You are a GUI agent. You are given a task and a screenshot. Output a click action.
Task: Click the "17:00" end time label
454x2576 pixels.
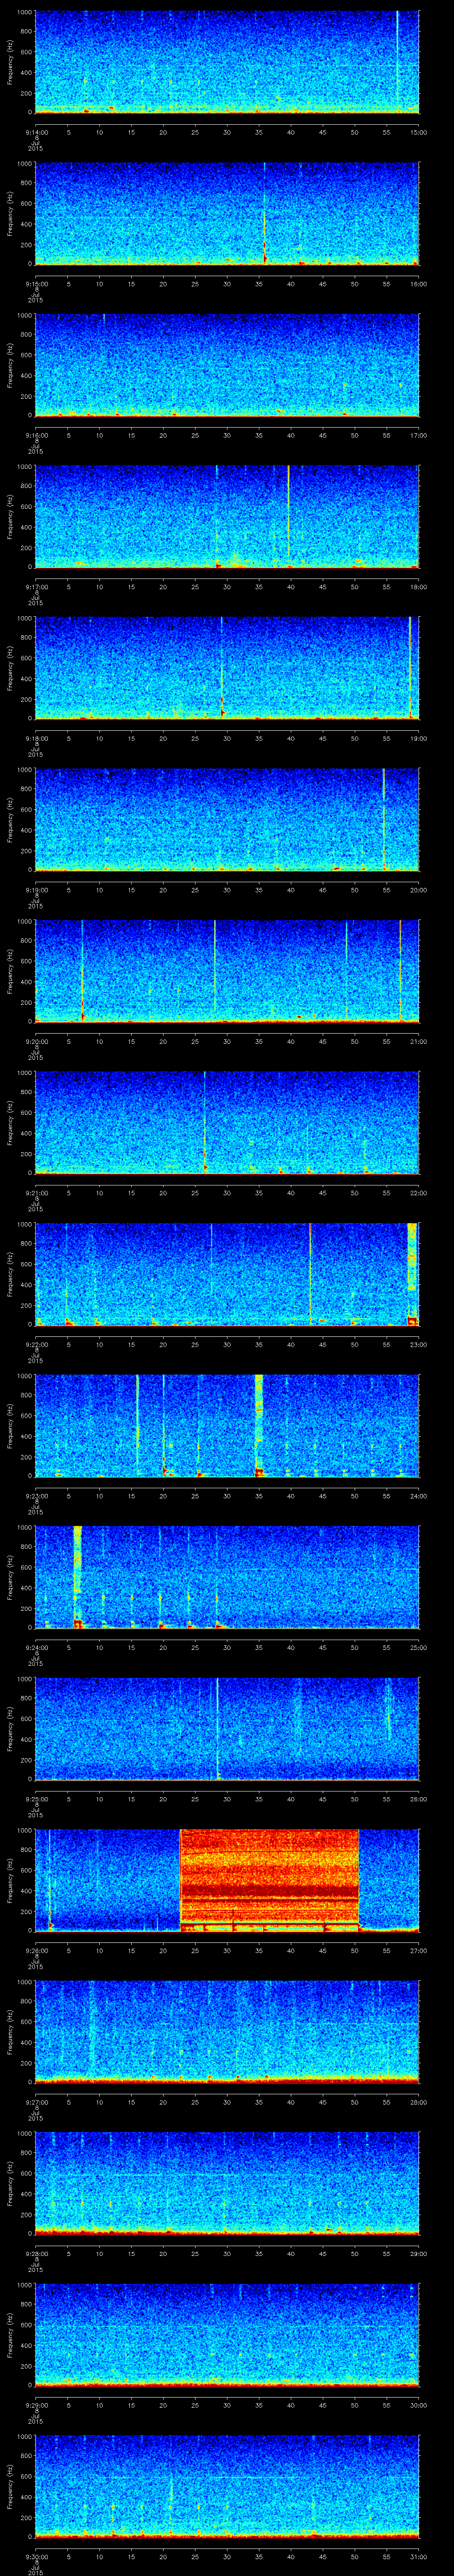pyautogui.click(x=419, y=435)
